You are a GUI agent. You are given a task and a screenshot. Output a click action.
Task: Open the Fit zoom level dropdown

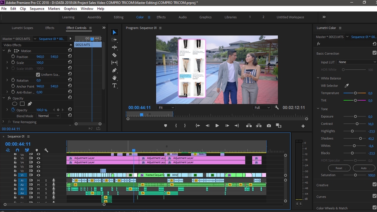pos(166,108)
